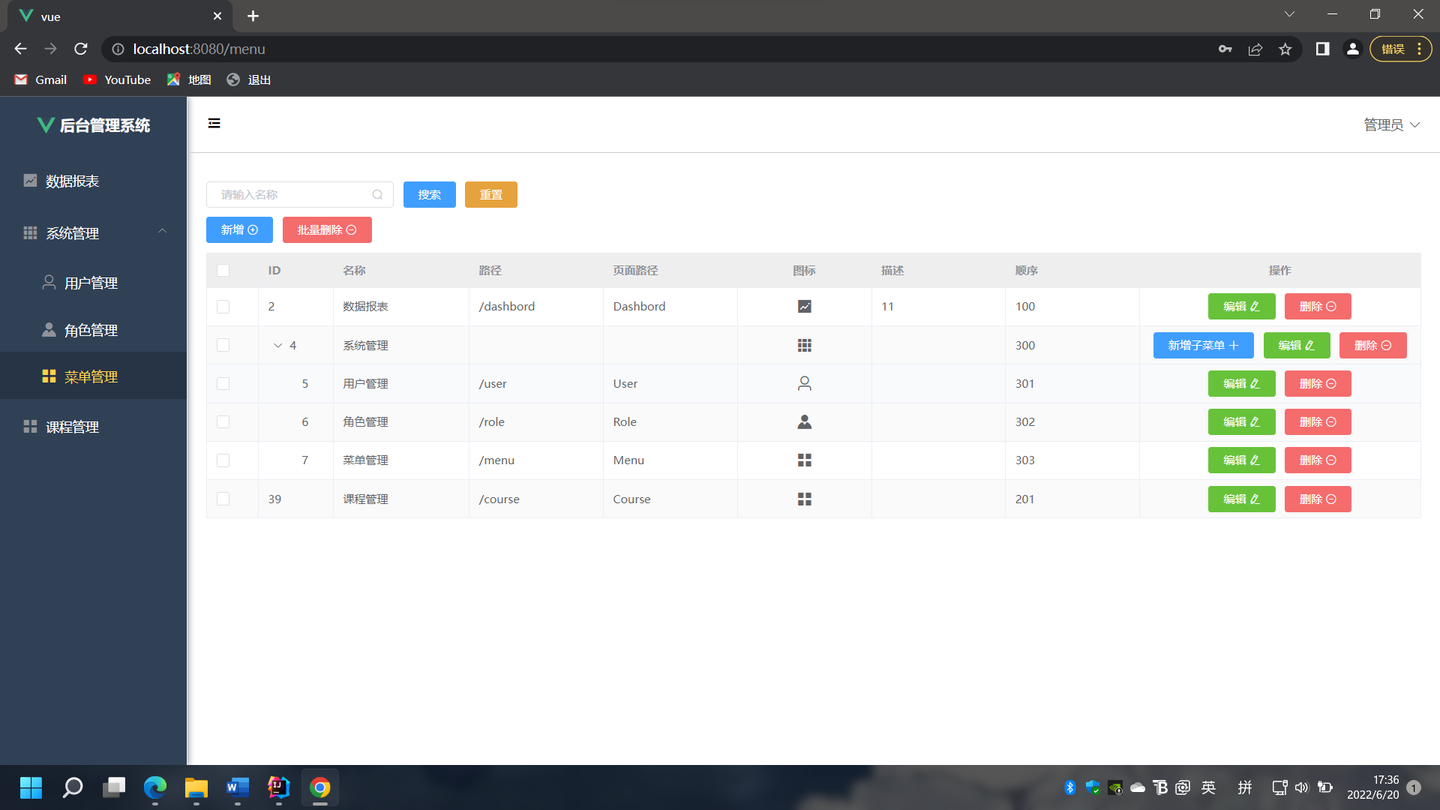
Task: Click the 批量删除 batch delete button
Action: click(x=327, y=230)
